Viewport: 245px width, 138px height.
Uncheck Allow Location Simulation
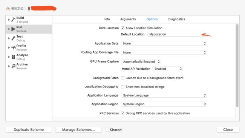click(x=122, y=28)
